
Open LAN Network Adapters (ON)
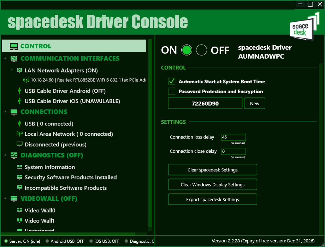pos(61,70)
